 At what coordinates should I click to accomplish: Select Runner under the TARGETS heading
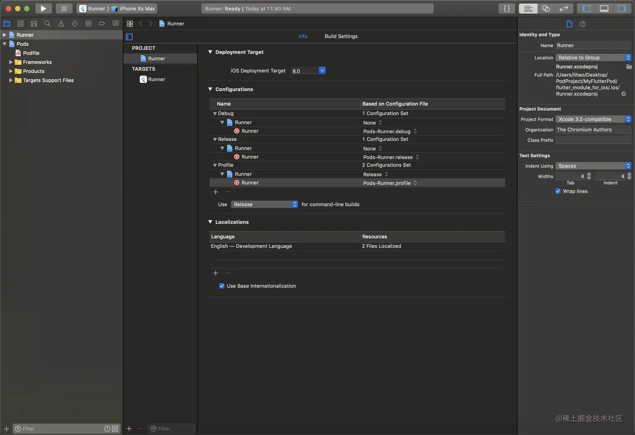156,79
